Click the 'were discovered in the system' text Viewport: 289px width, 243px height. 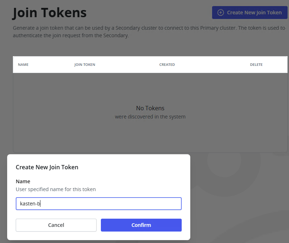point(150,117)
